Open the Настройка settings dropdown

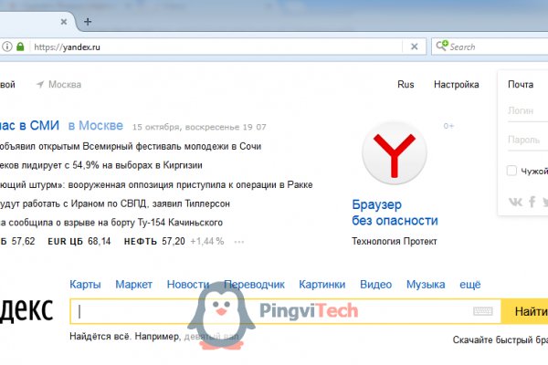456,85
